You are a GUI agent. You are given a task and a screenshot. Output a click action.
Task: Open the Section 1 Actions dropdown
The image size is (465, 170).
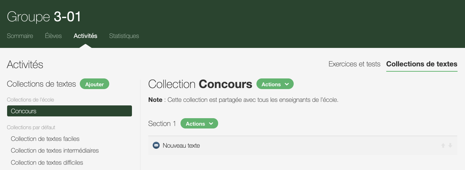pyautogui.click(x=199, y=124)
